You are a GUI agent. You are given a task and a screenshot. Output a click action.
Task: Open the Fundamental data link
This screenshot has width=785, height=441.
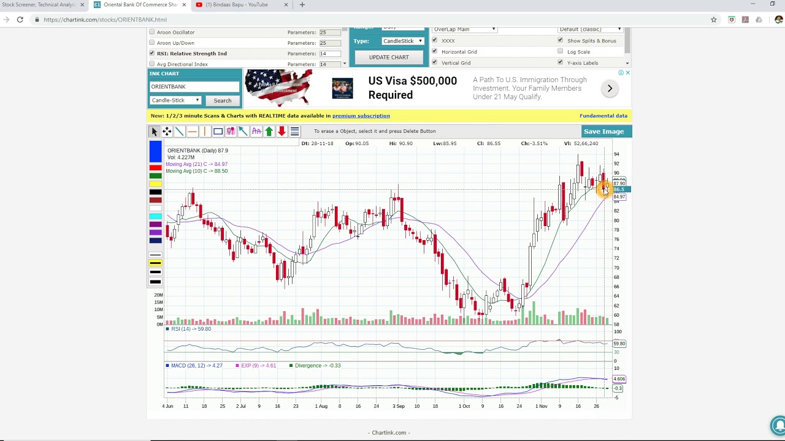[x=603, y=116]
